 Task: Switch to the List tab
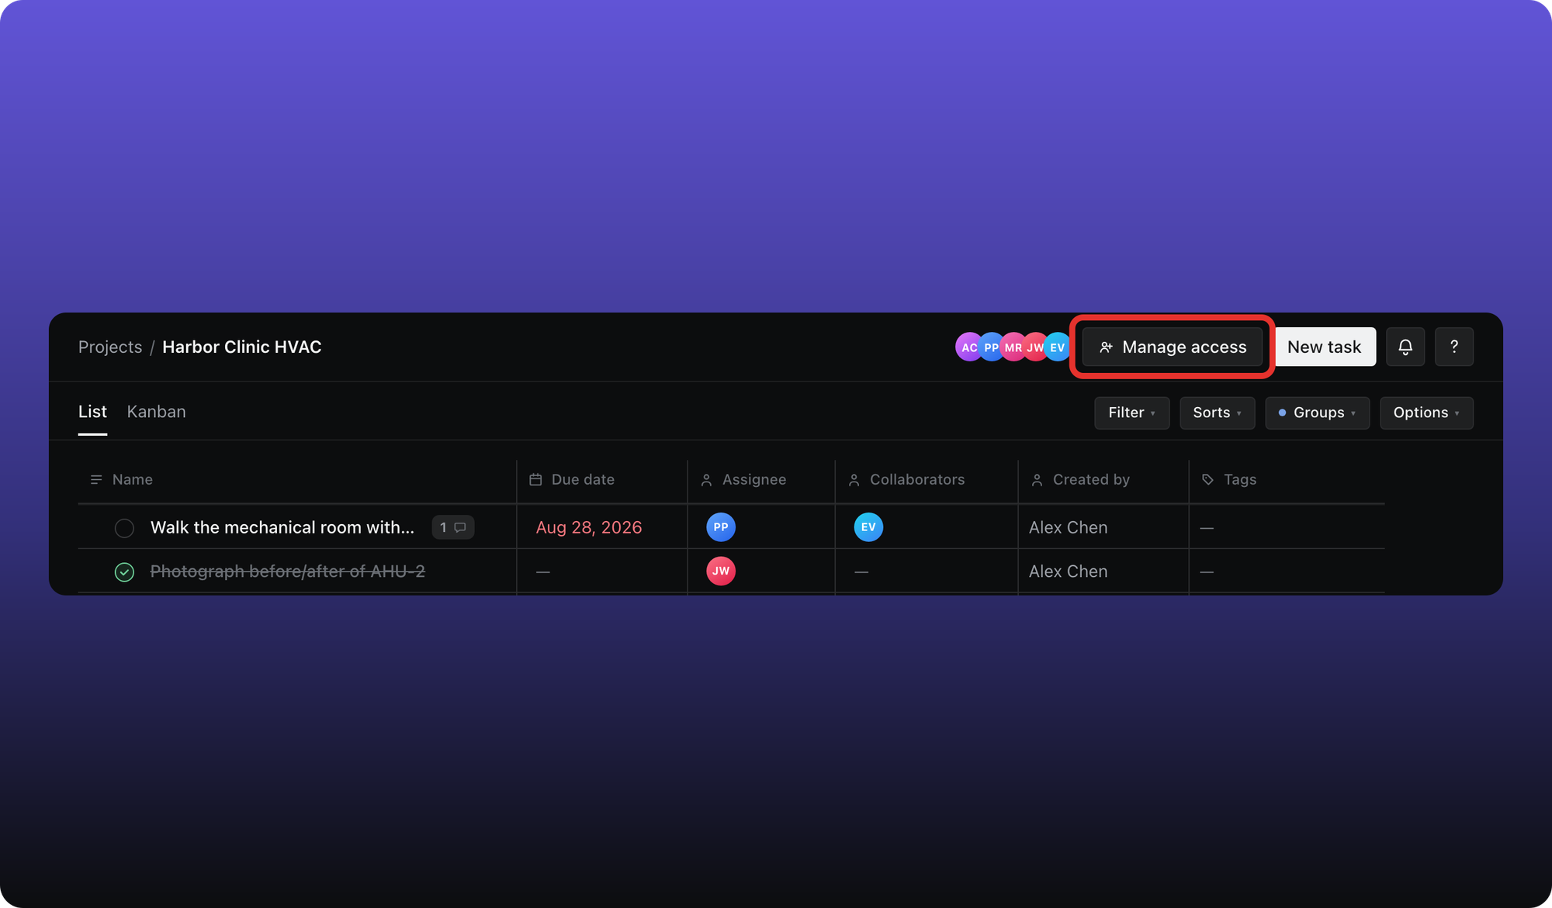coord(92,412)
